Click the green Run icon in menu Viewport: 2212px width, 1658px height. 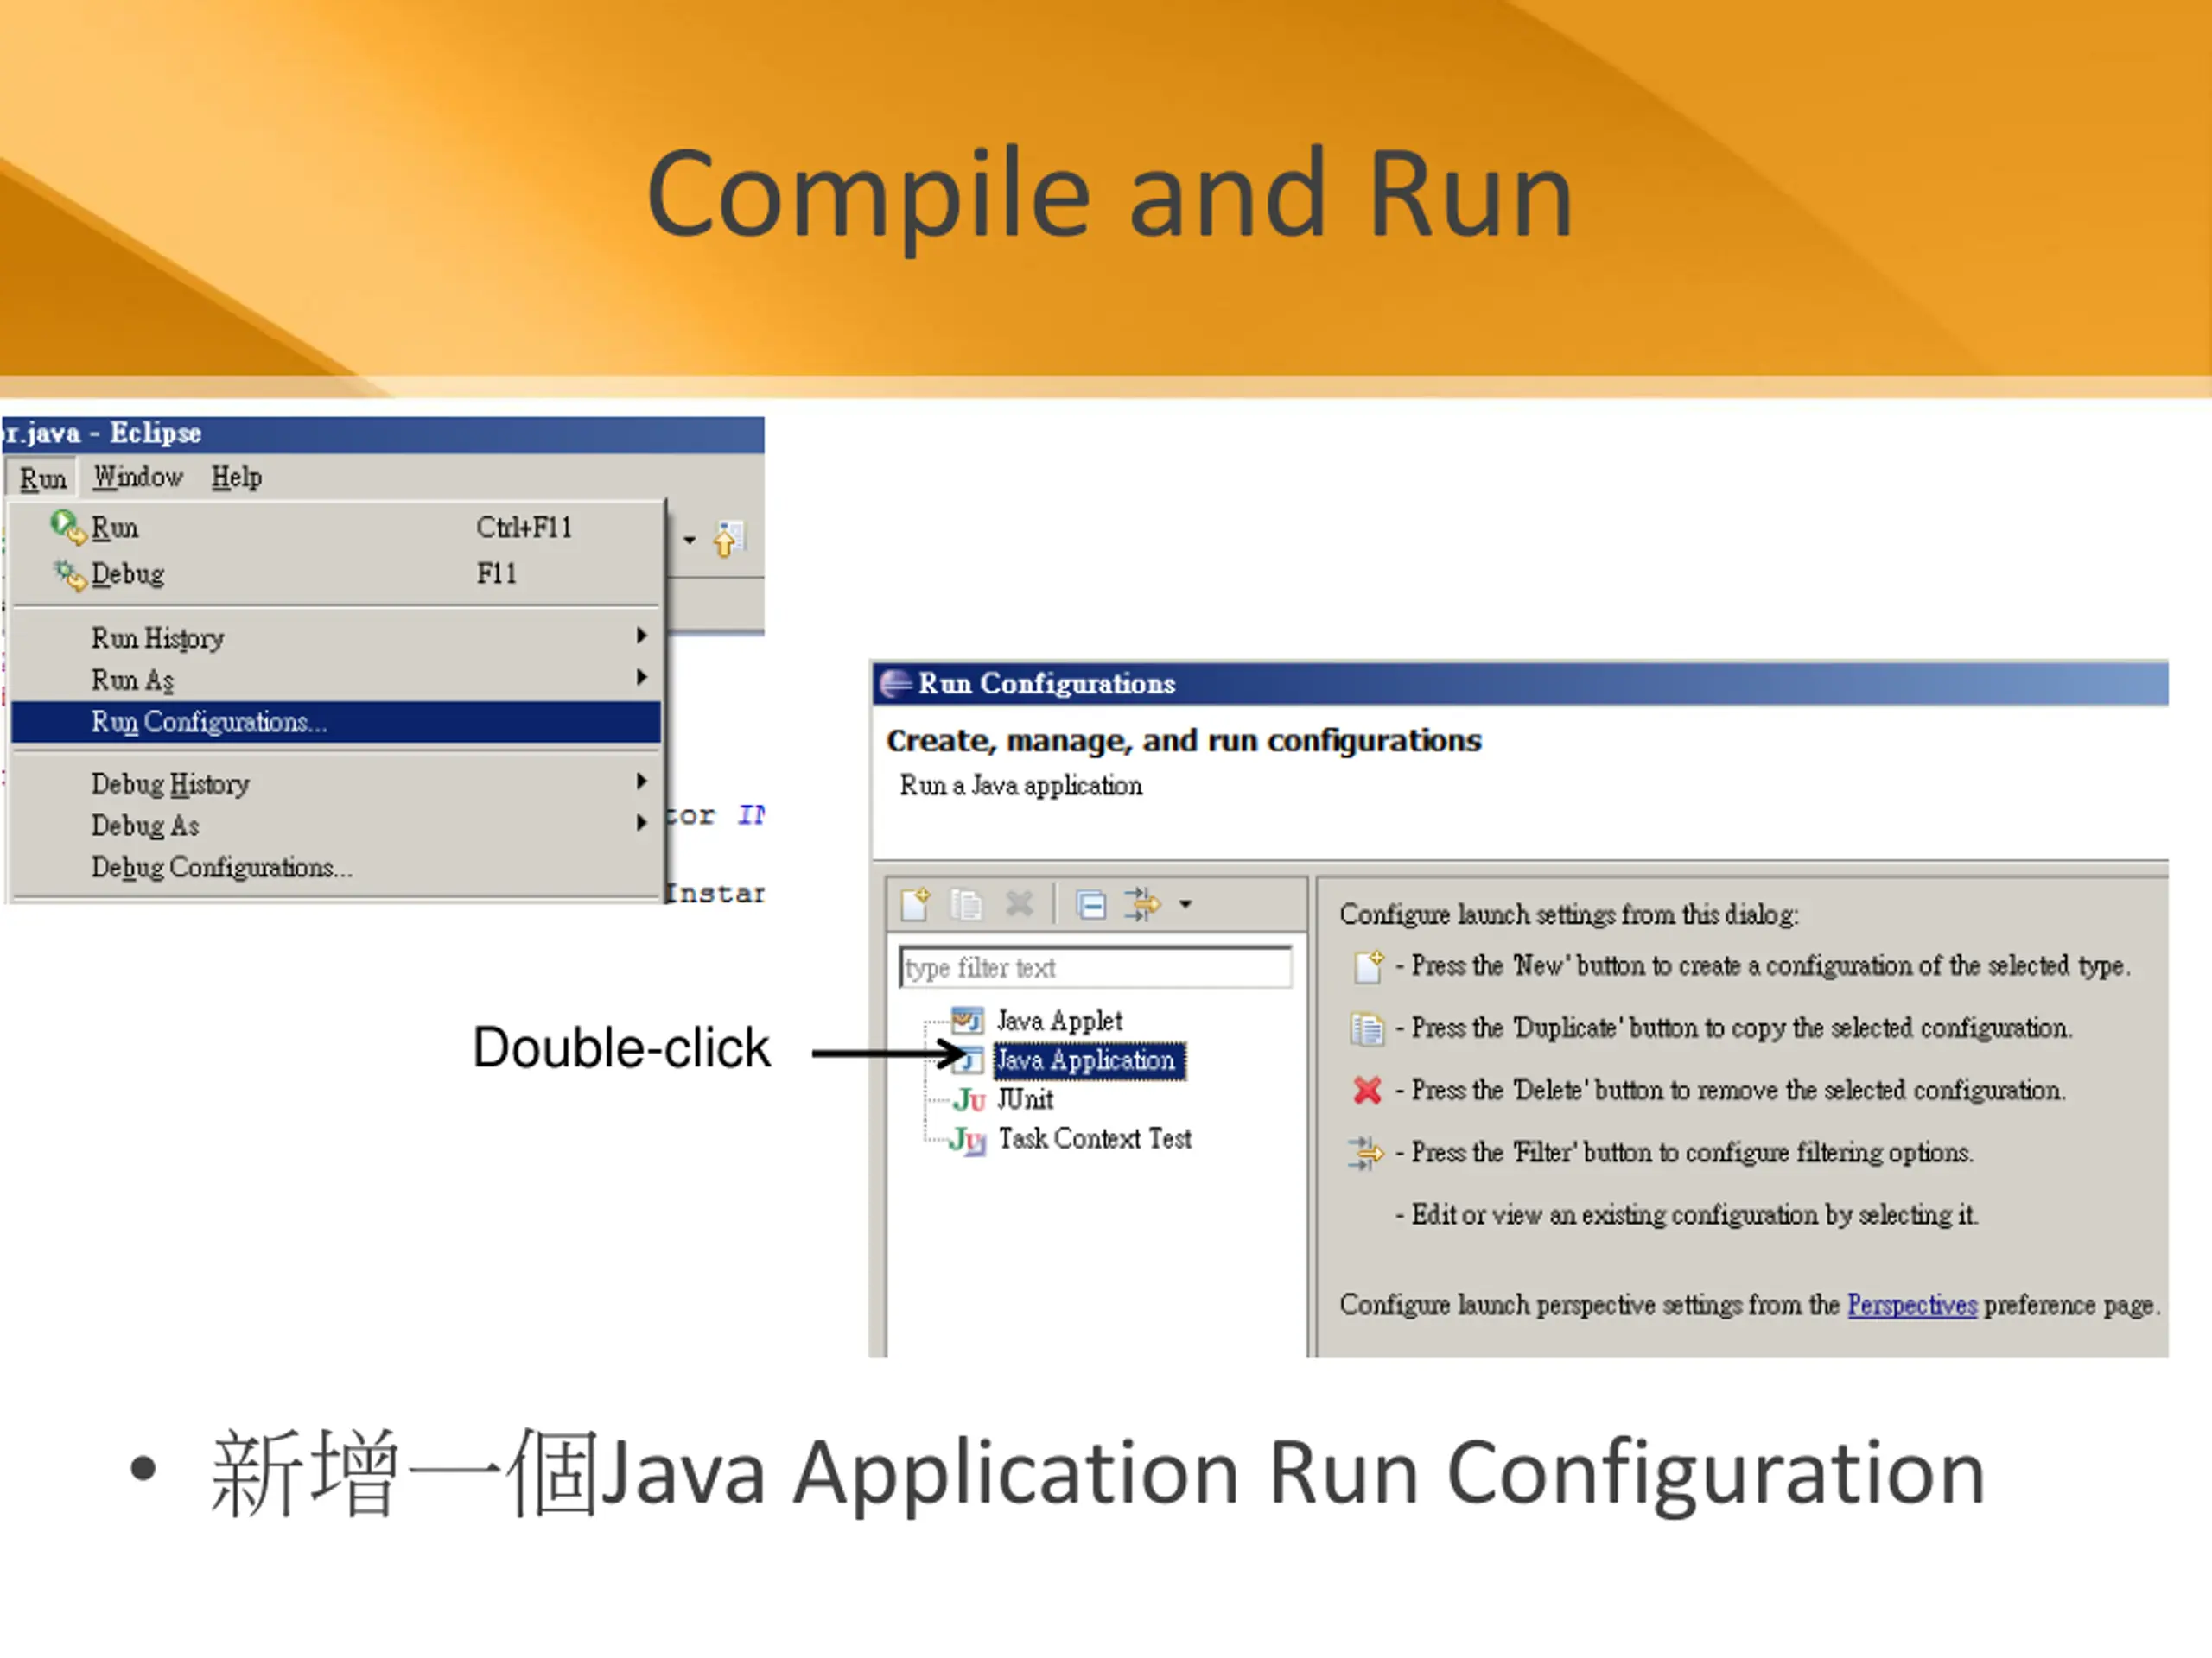(x=68, y=527)
